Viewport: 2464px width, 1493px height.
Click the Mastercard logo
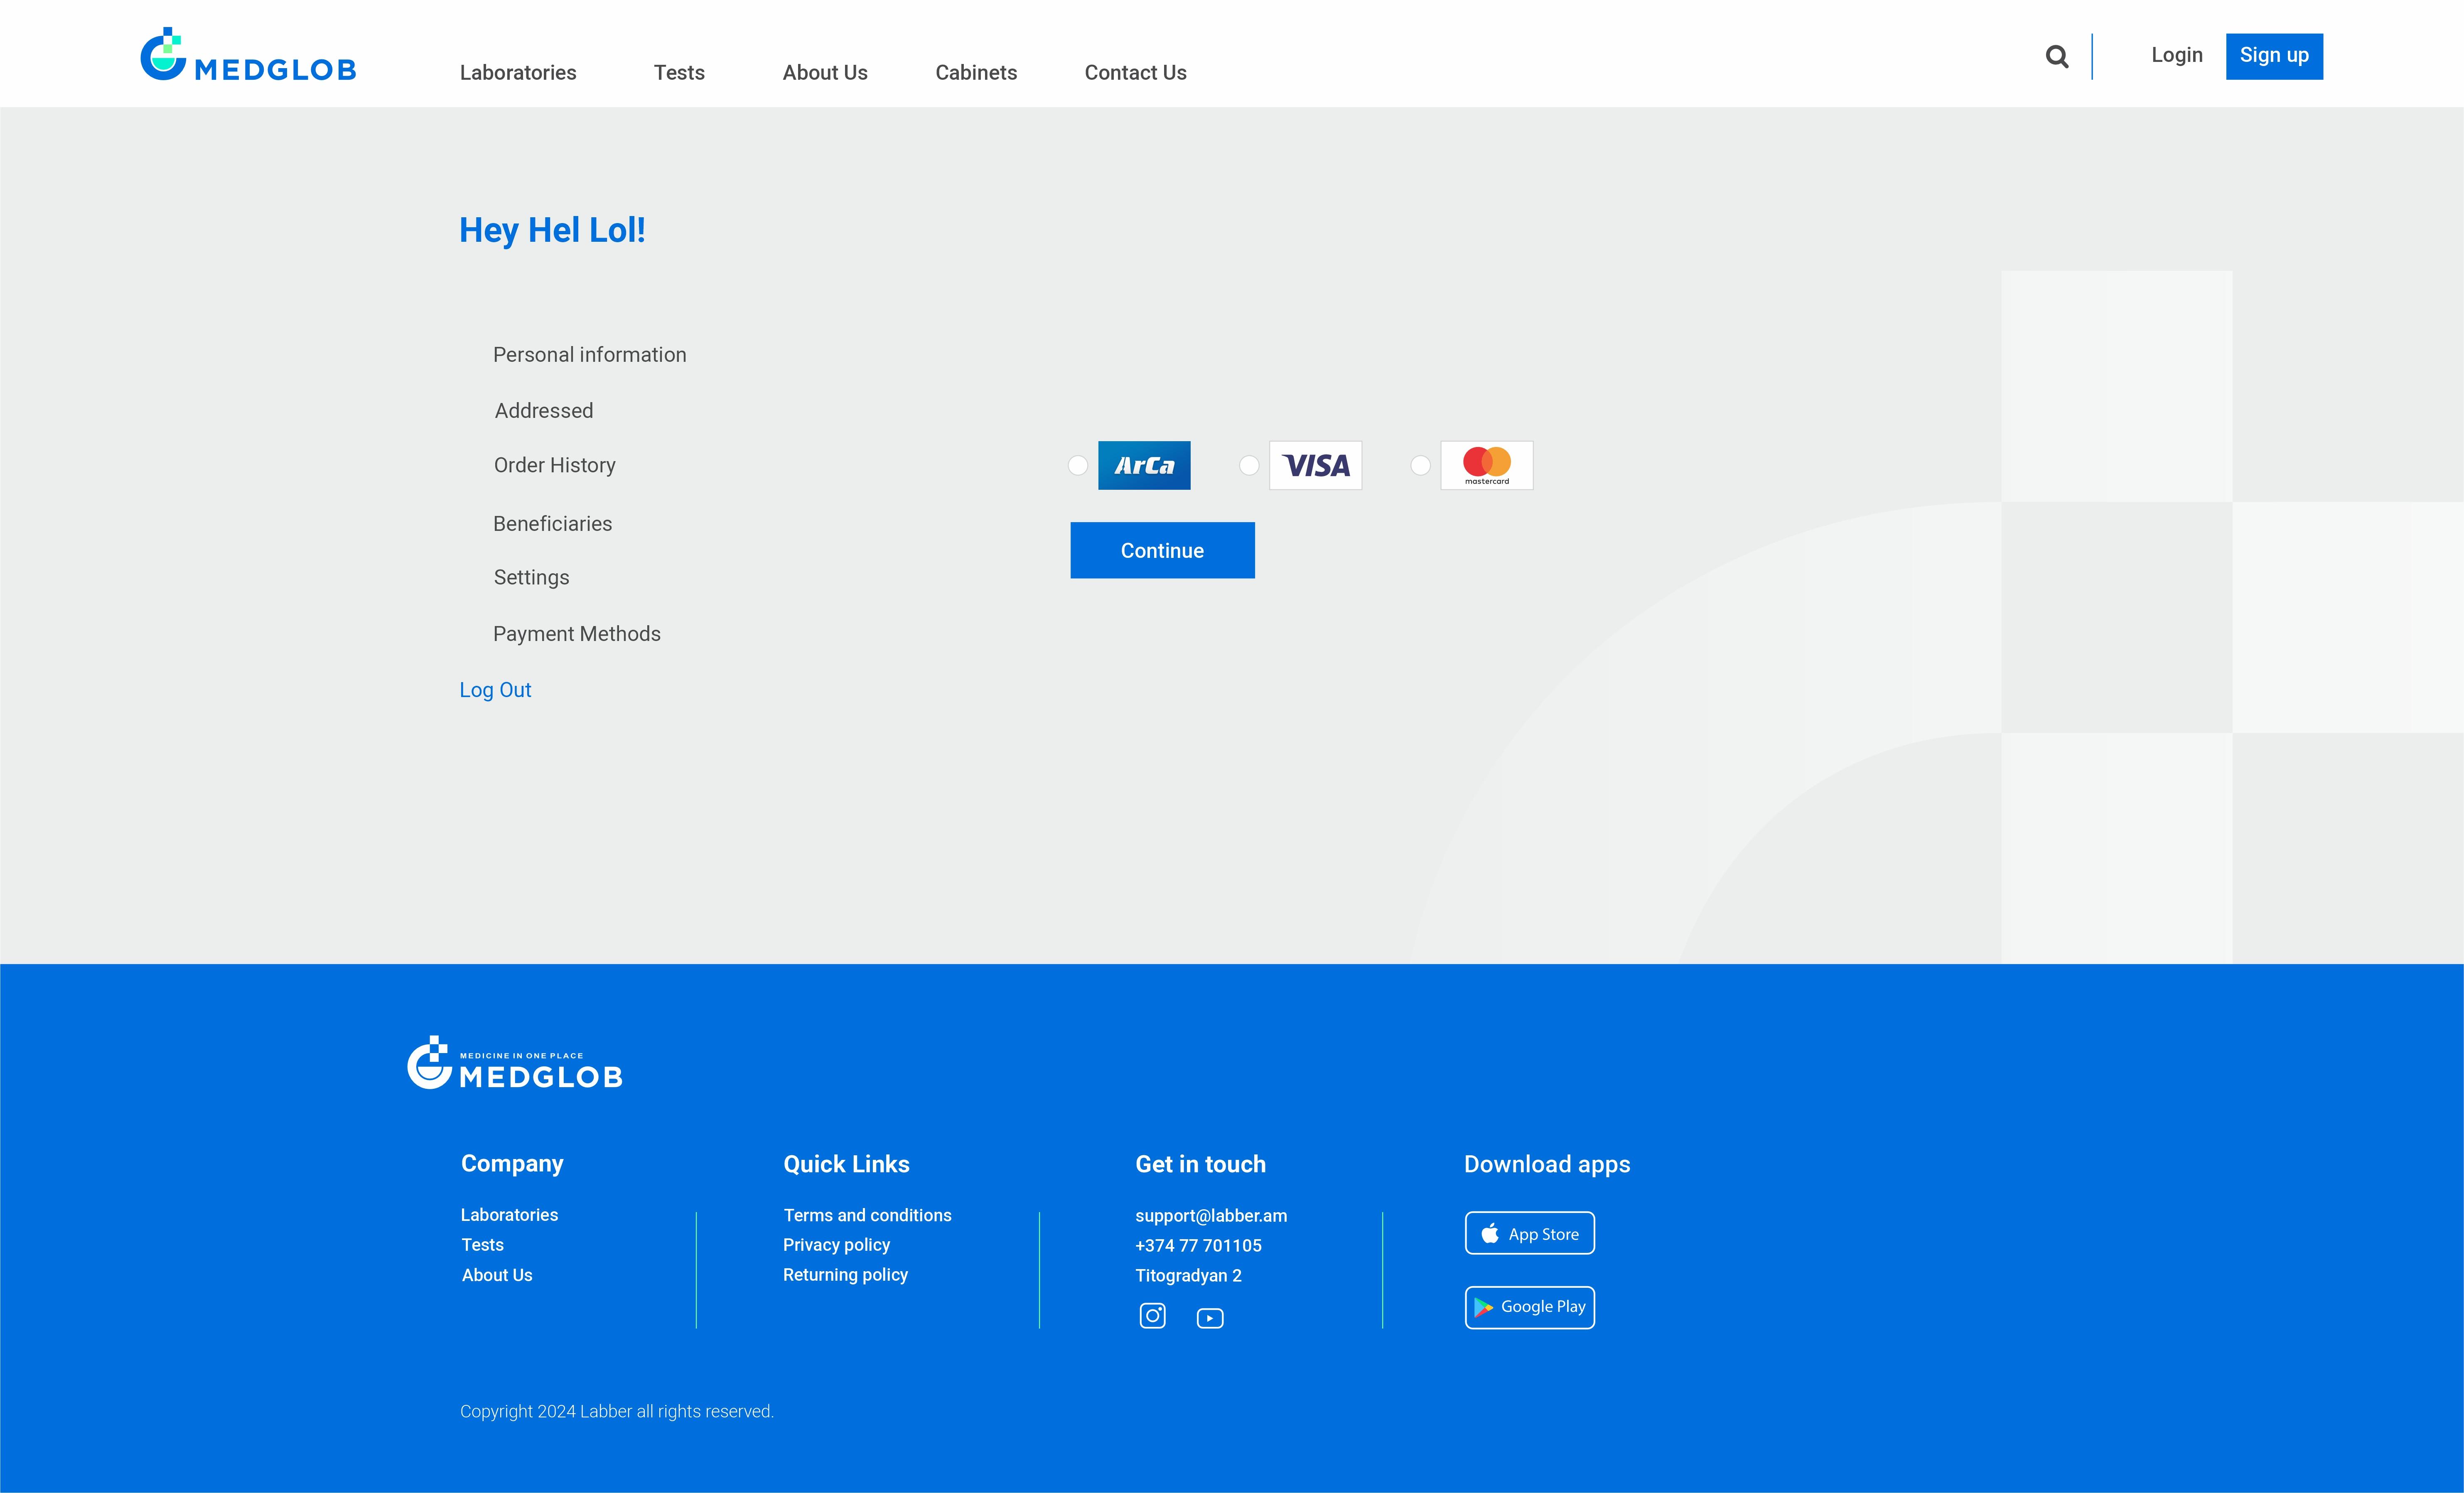(1486, 465)
